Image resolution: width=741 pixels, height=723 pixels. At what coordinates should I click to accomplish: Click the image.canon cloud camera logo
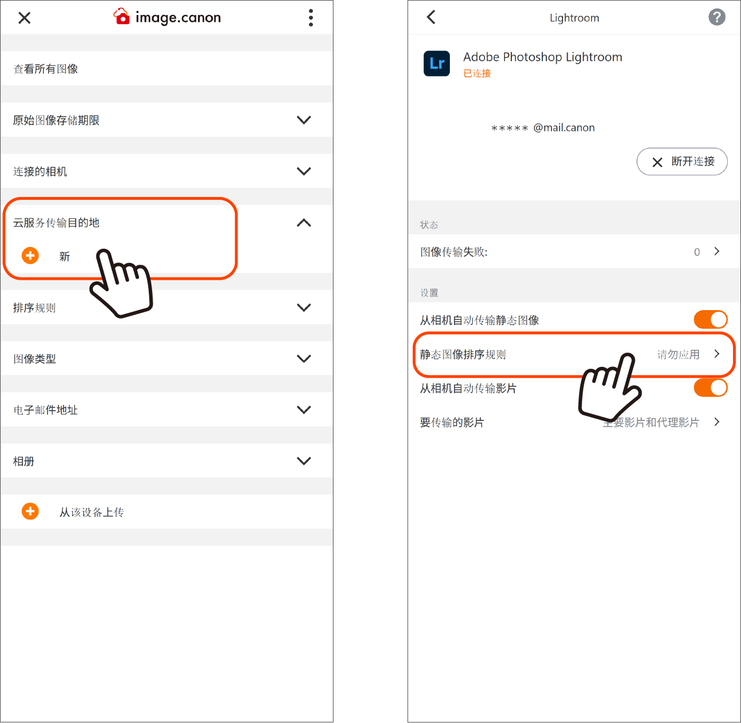[122, 17]
